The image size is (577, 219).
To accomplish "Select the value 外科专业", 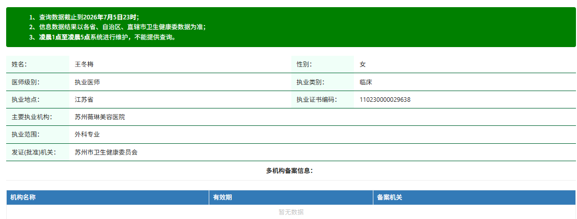I will point(87,135).
